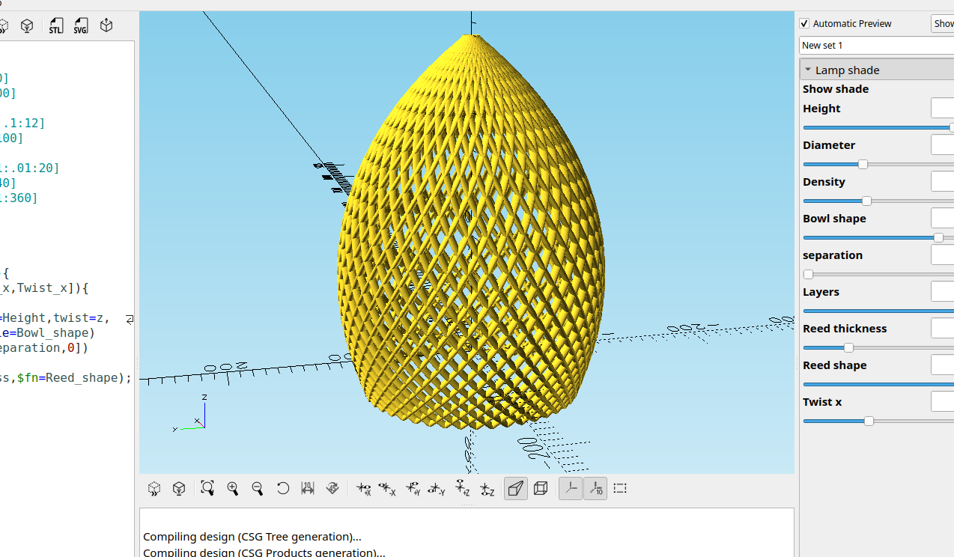The width and height of the screenshot is (954, 557).
Task: Switch to the +X axis view
Action: (365, 488)
